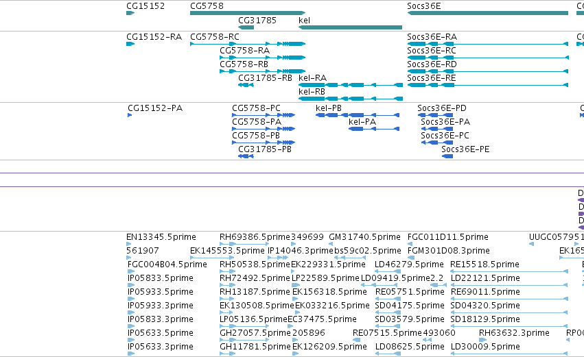Screen dimensions: 584x357
Task: Open EST SD04320.5prime
Action: click(485, 306)
